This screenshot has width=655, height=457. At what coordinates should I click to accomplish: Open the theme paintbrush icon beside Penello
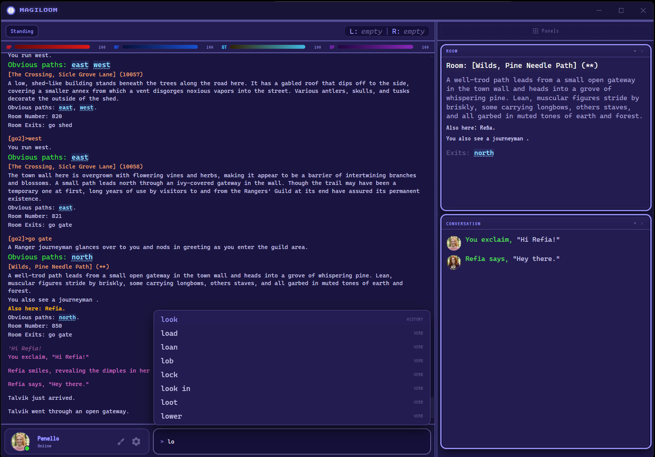121,442
